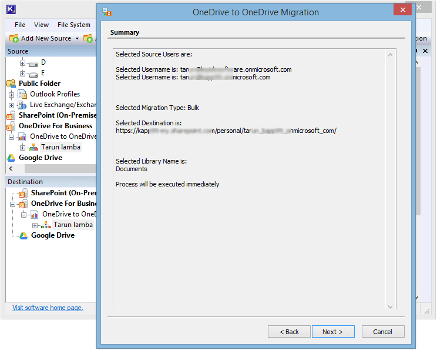This screenshot has width=437, height=350.
Task: Open the View menu
Action: pyautogui.click(x=41, y=25)
